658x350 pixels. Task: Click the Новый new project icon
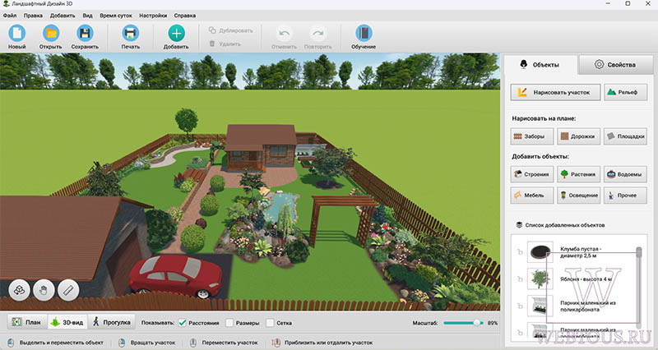(16, 33)
